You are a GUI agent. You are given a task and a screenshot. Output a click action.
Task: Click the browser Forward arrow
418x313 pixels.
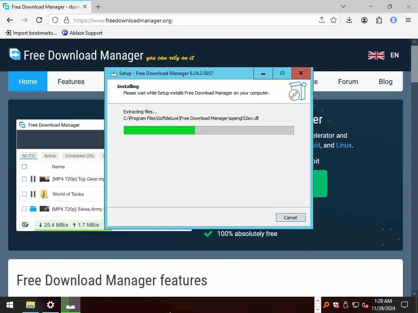point(24,20)
